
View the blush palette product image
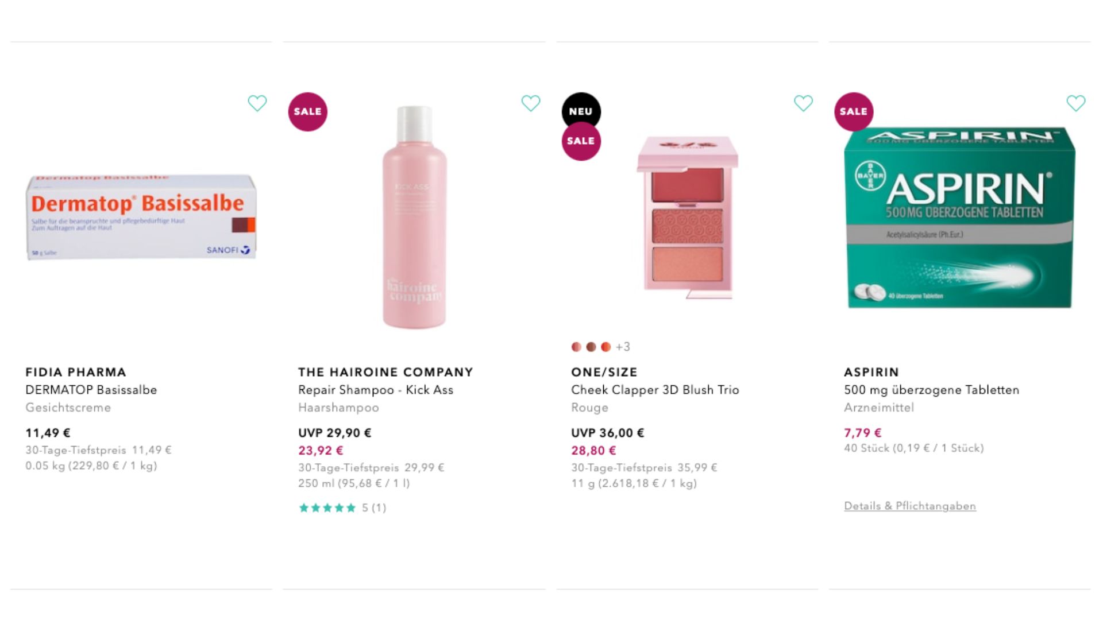pos(687,217)
